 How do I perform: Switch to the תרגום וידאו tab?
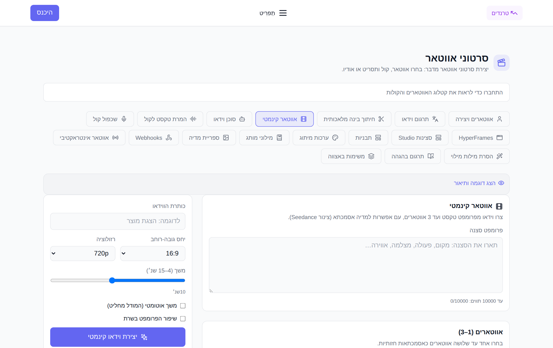[x=420, y=119]
